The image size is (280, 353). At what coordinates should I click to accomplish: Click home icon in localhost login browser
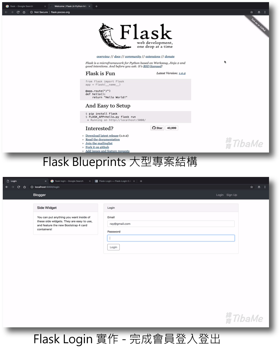click(24, 187)
